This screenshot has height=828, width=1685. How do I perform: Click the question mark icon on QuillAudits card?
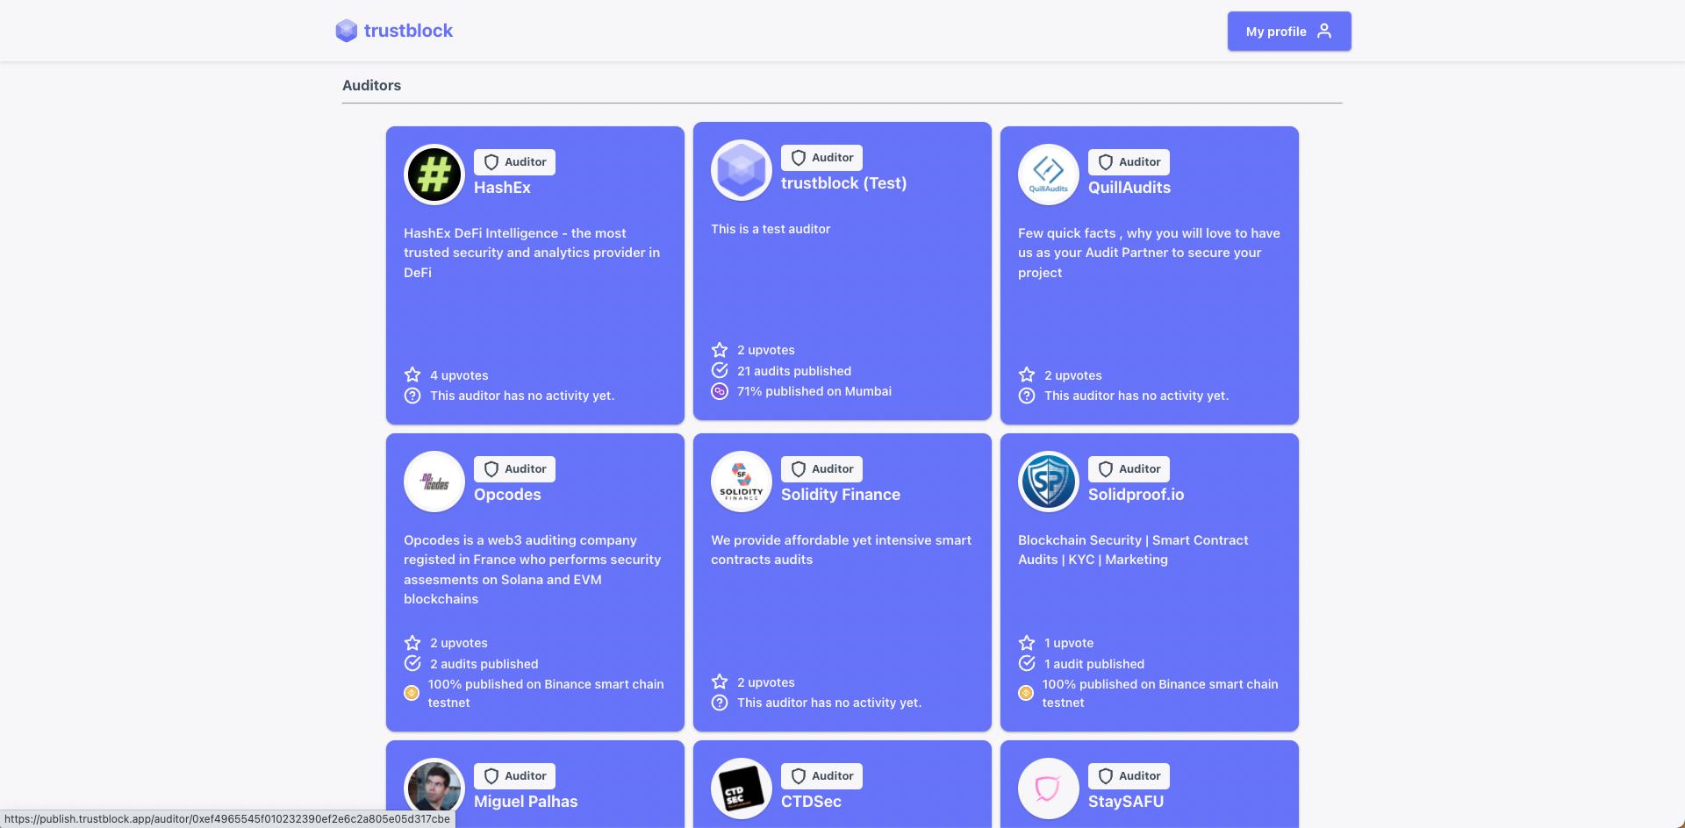point(1027,396)
